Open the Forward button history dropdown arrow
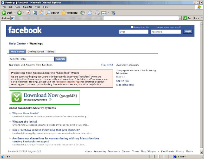 click(24, 13)
